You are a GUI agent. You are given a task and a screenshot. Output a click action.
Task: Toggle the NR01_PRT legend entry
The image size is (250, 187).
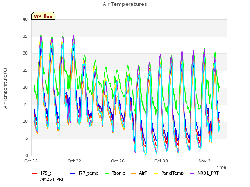point(204,173)
